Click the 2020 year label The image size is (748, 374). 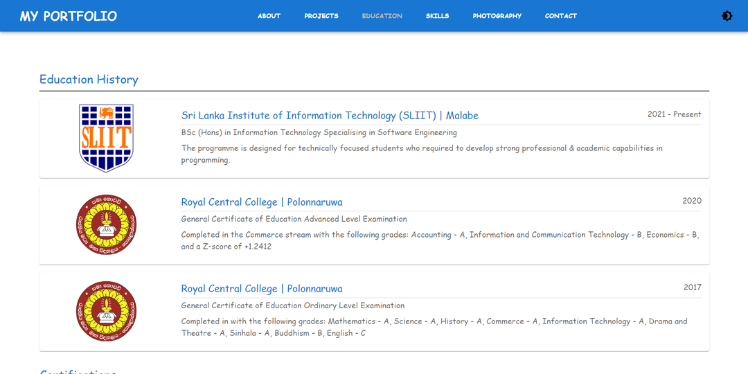click(x=691, y=201)
